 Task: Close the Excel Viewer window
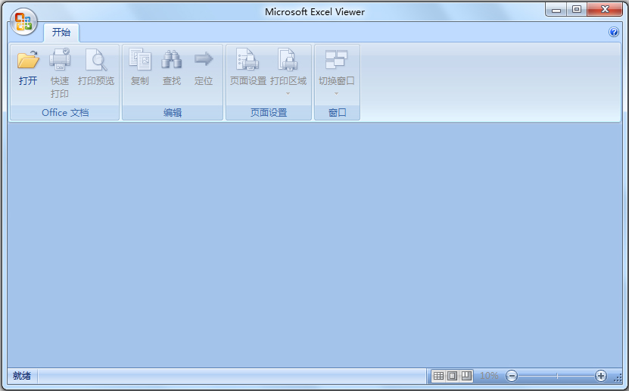click(x=605, y=10)
